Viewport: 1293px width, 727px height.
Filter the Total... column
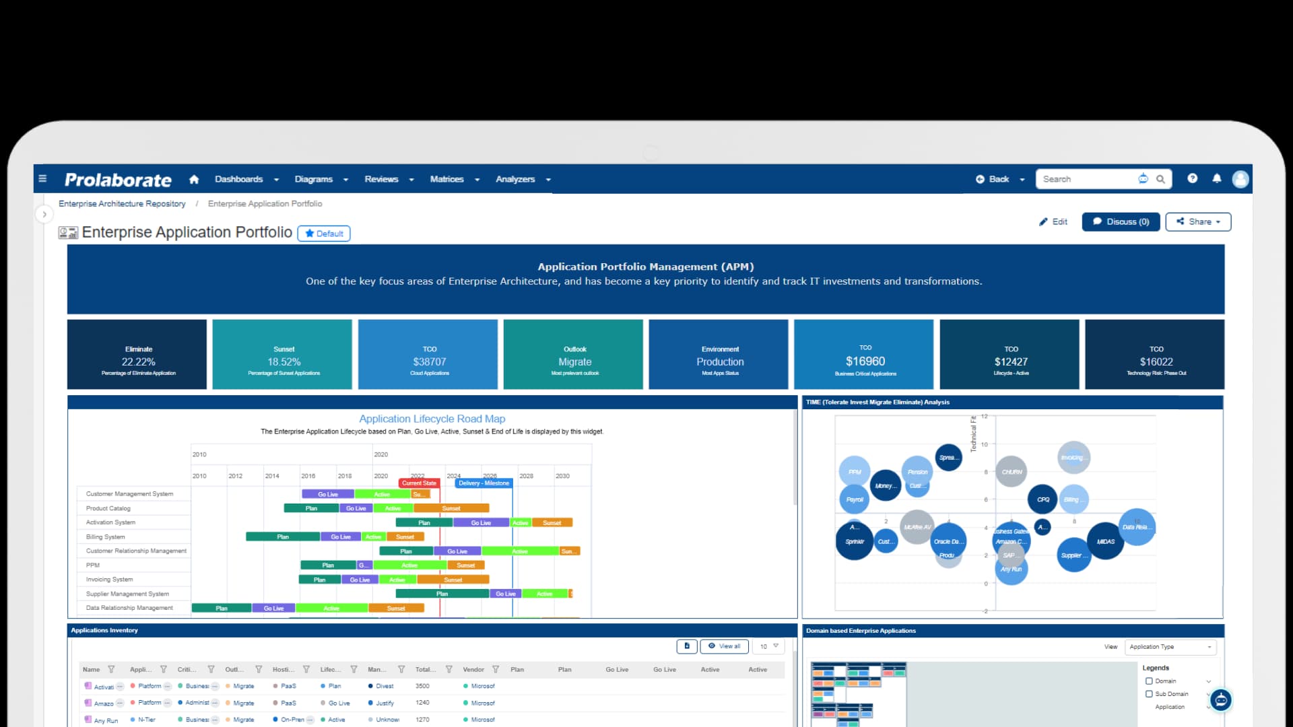click(x=449, y=670)
